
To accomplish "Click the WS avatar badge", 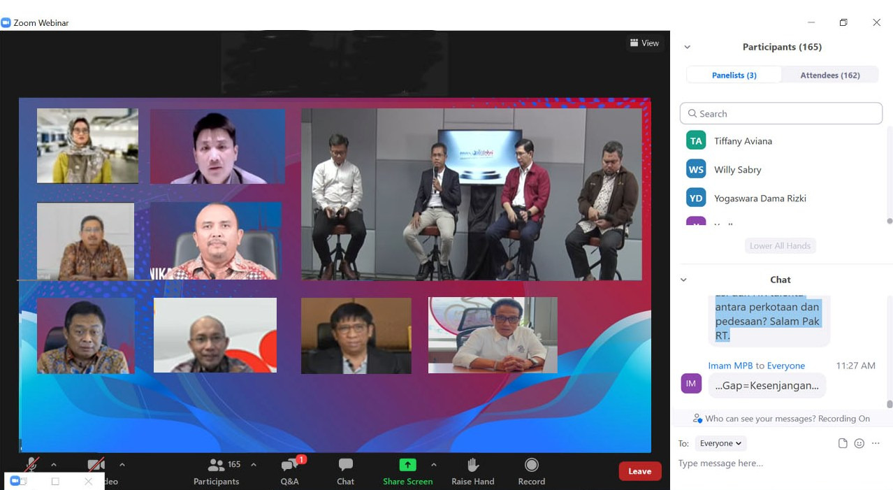I will pyautogui.click(x=696, y=169).
